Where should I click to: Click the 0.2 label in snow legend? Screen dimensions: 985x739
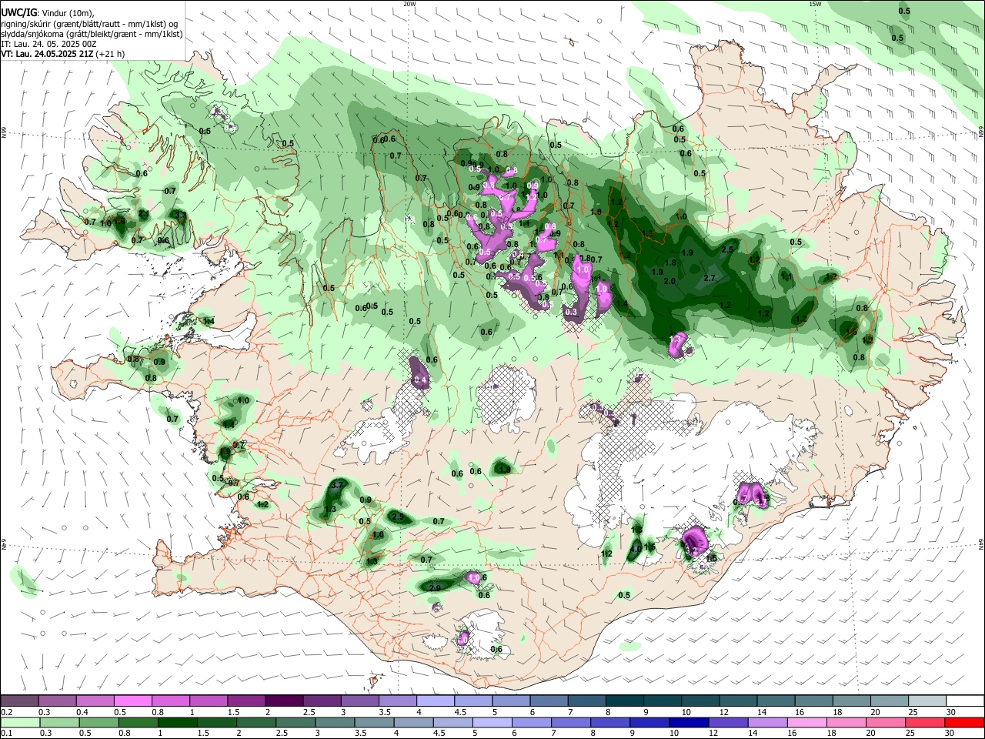6,712
